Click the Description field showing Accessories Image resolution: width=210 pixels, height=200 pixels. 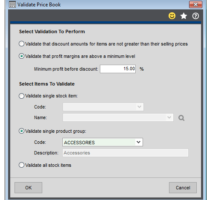point(125,153)
